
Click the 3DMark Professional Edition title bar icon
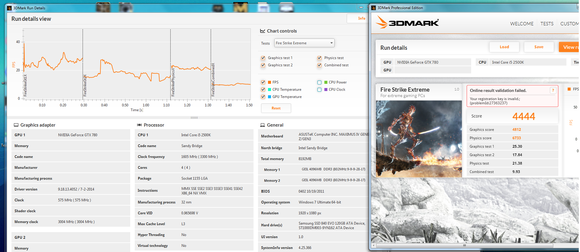coord(374,8)
